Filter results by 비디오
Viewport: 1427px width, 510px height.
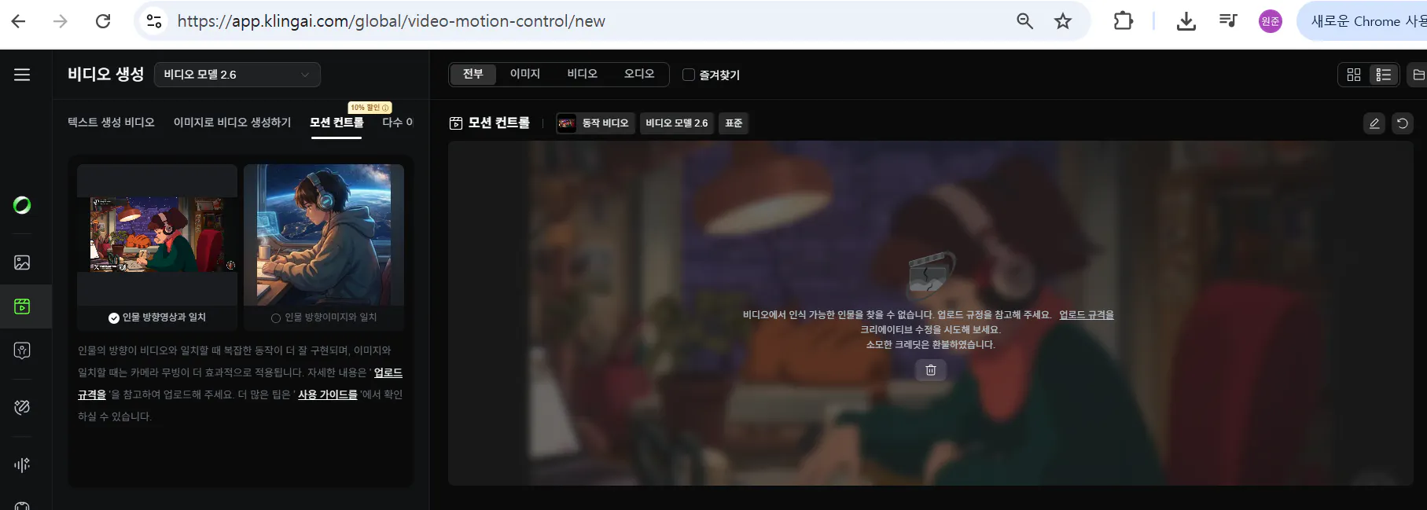coord(583,74)
